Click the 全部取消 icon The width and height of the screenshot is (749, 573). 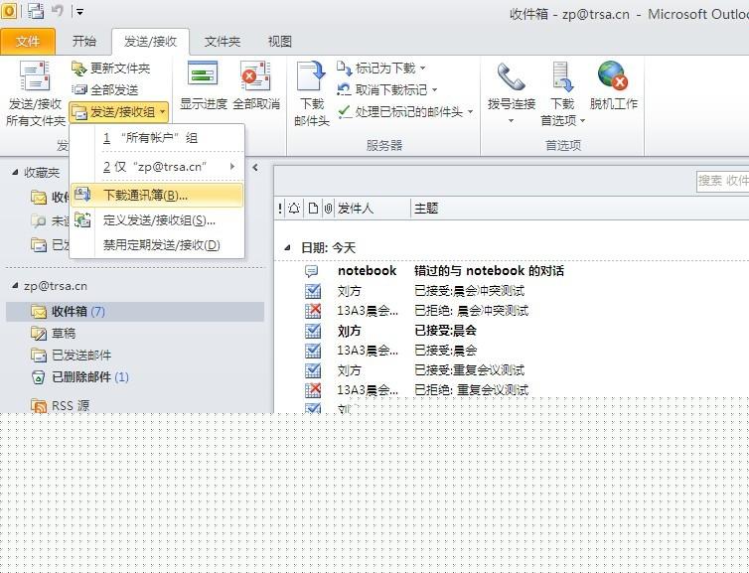coord(256,75)
